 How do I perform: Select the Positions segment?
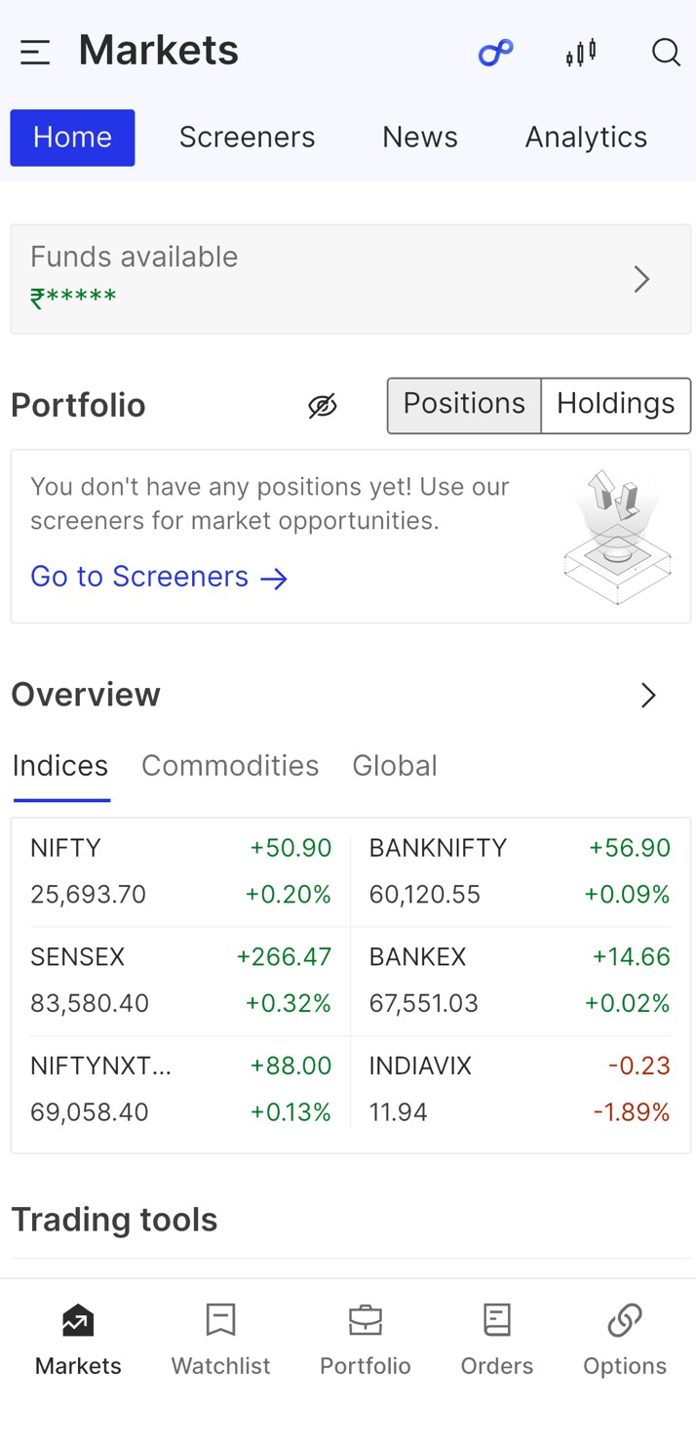tap(464, 405)
